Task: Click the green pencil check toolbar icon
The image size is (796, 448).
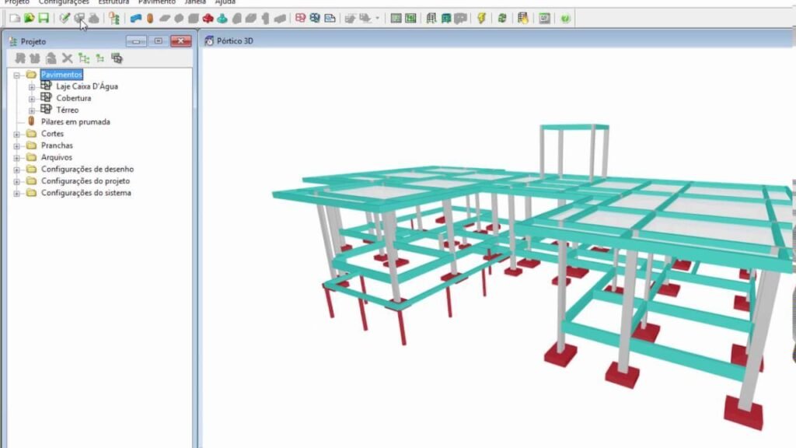Action: click(x=64, y=19)
